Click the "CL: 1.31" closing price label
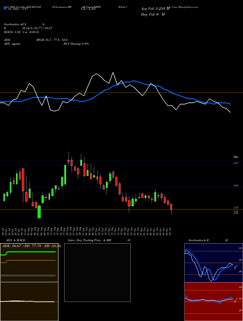243x321 pixels. coord(88,9)
